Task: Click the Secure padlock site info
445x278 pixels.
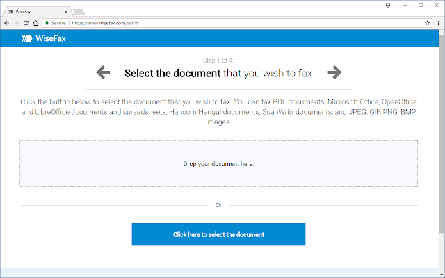Action: (56, 22)
